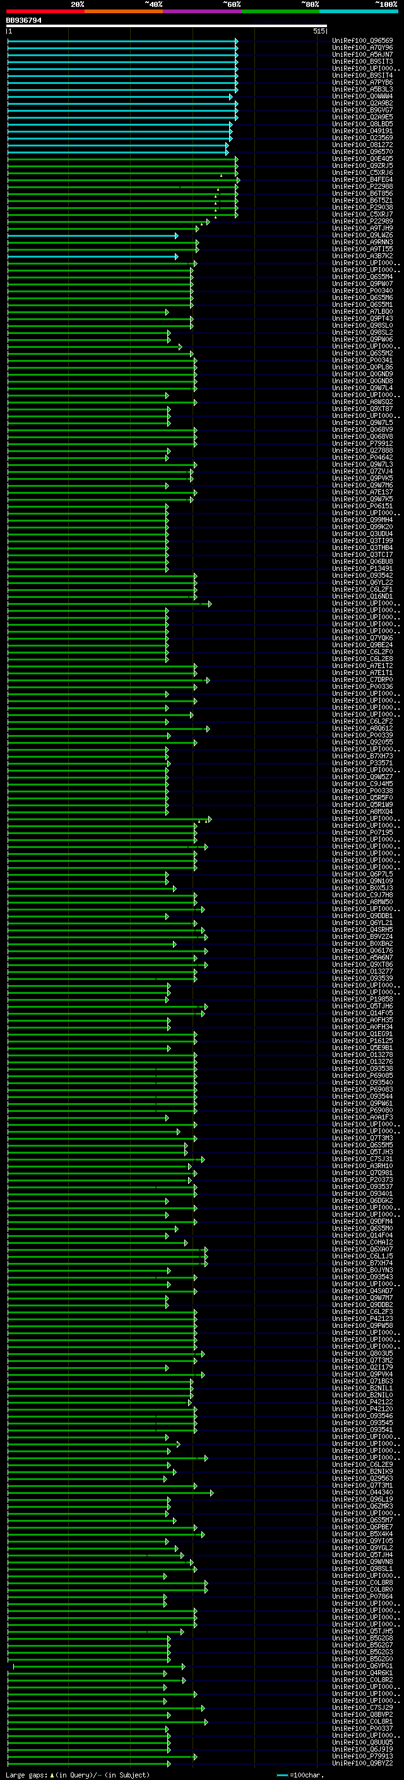Open hit UniRef100_Q9PT43
This screenshot has height=1780, width=404.
(362, 318)
